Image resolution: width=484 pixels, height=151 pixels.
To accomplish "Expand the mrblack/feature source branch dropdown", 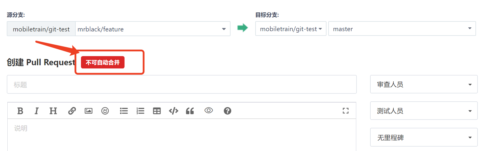I will click(x=153, y=29).
